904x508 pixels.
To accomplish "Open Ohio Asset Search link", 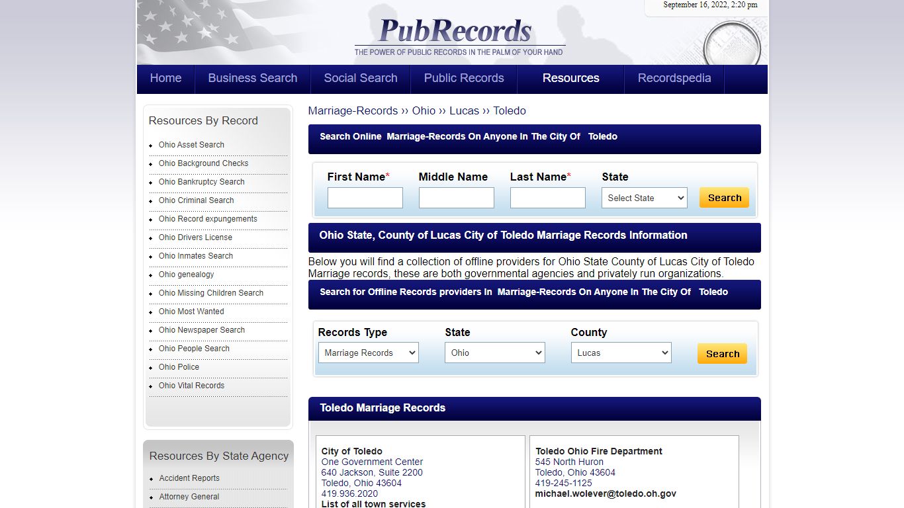I will 191,145.
